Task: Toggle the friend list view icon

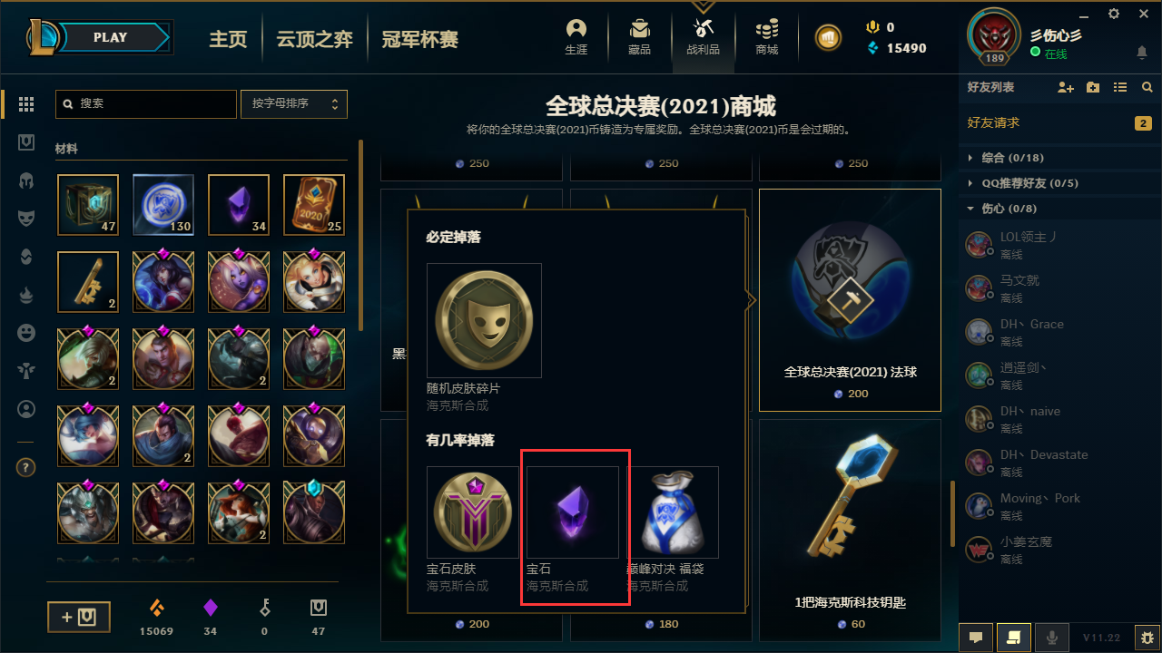Action: click(x=1120, y=87)
